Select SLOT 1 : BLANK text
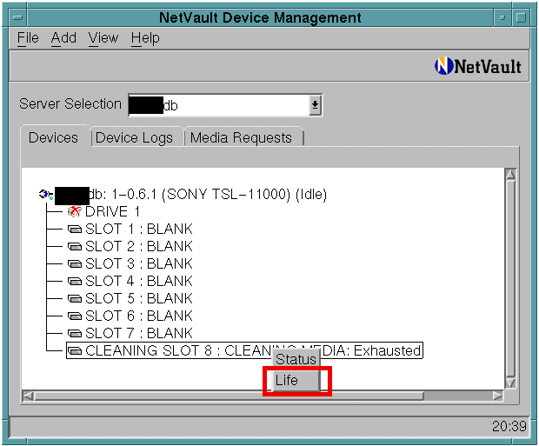The width and height of the screenshot is (539, 446). (139, 229)
